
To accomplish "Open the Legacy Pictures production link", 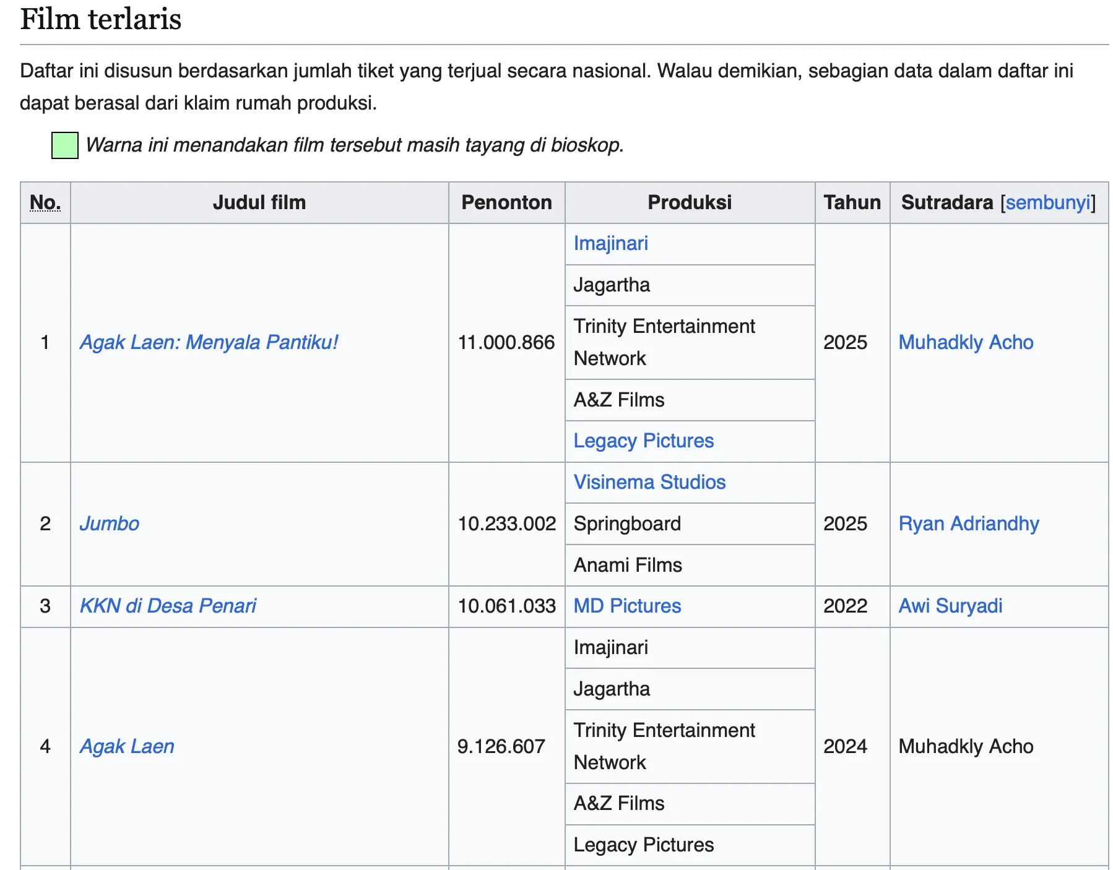I will [644, 441].
